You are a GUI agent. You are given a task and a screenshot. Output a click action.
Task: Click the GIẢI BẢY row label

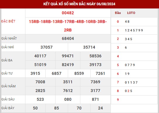[8, 108]
